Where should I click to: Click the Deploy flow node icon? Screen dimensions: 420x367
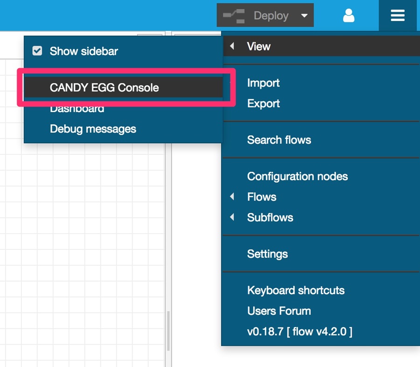coord(234,16)
